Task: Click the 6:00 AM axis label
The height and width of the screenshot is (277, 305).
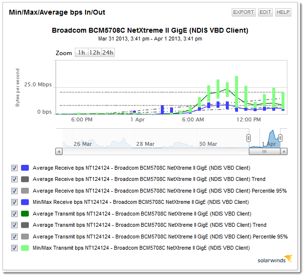Action: point(193,119)
